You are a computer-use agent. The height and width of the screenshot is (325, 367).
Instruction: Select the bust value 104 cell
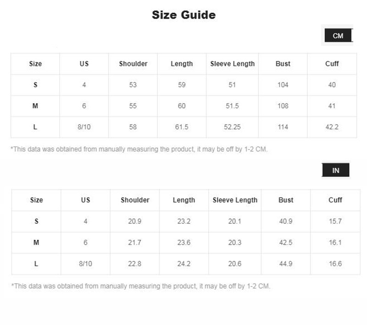pyautogui.click(x=283, y=85)
